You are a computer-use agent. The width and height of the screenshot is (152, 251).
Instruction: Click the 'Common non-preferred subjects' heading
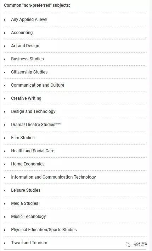pyautogui.click(x=37, y=5)
